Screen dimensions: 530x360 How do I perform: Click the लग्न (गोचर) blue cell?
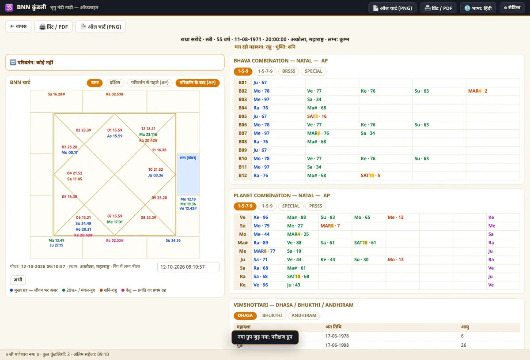(x=188, y=174)
